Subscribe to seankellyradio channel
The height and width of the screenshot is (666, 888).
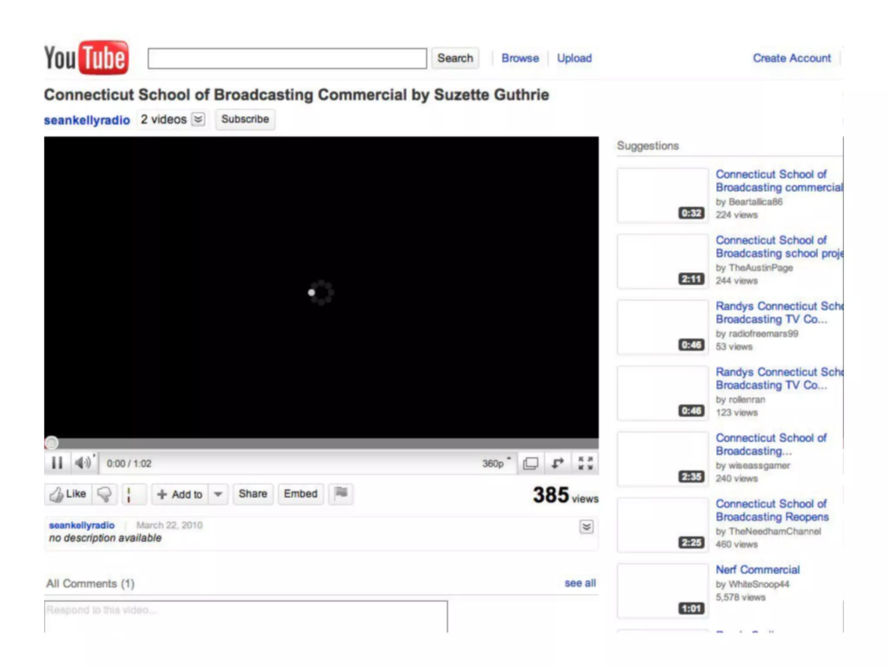(x=245, y=119)
